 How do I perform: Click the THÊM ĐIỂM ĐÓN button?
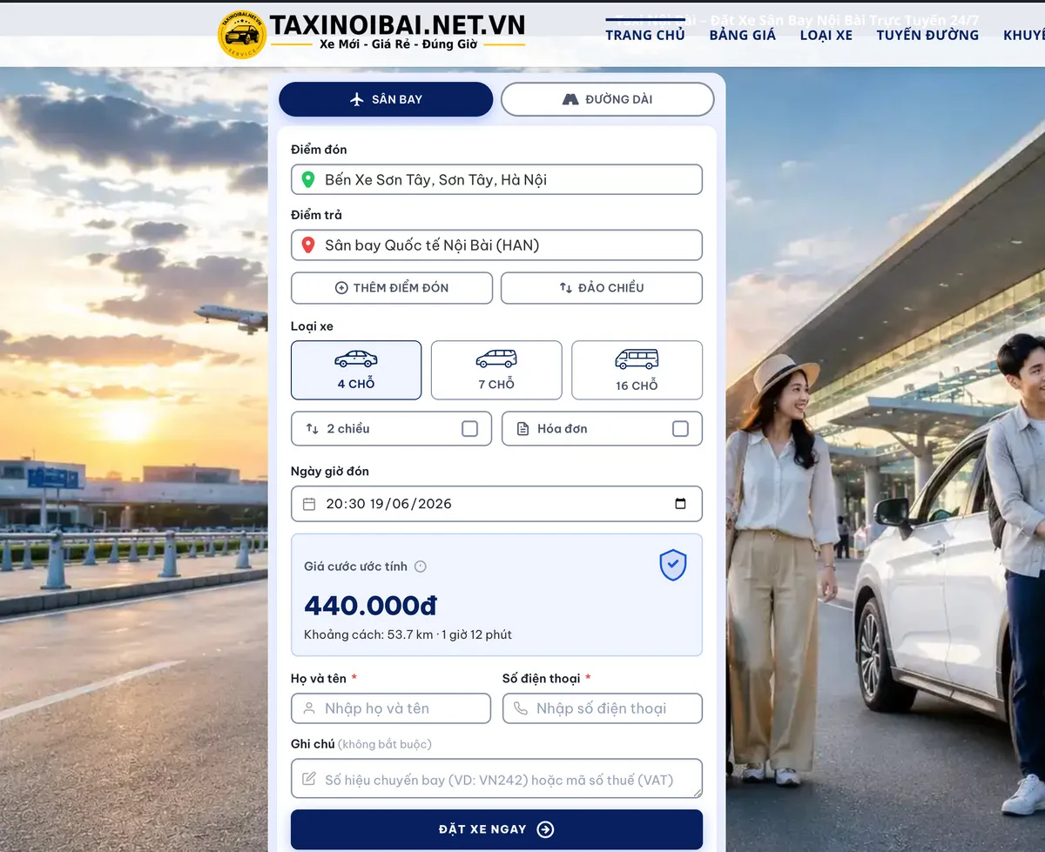tap(392, 288)
